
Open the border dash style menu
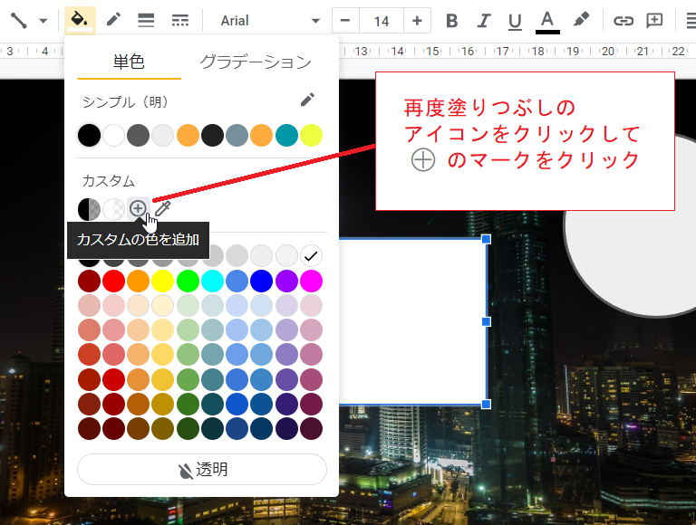(179, 21)
